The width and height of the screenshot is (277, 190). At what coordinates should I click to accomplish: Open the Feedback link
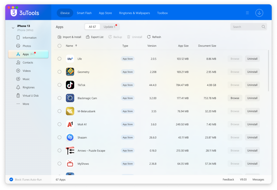(x=228, y=179)
